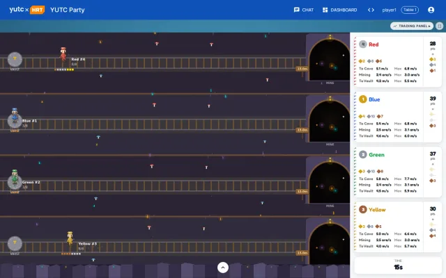Click the 15.0m distance sign in Green's lane
The image size is (446, 278).
tap(302, 191)
